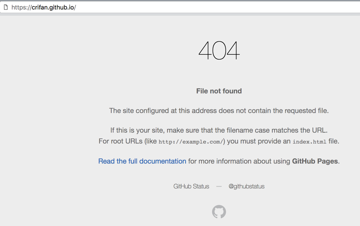
Task: Click the 'If this is your site' sentence
Action: coord(144,130)
